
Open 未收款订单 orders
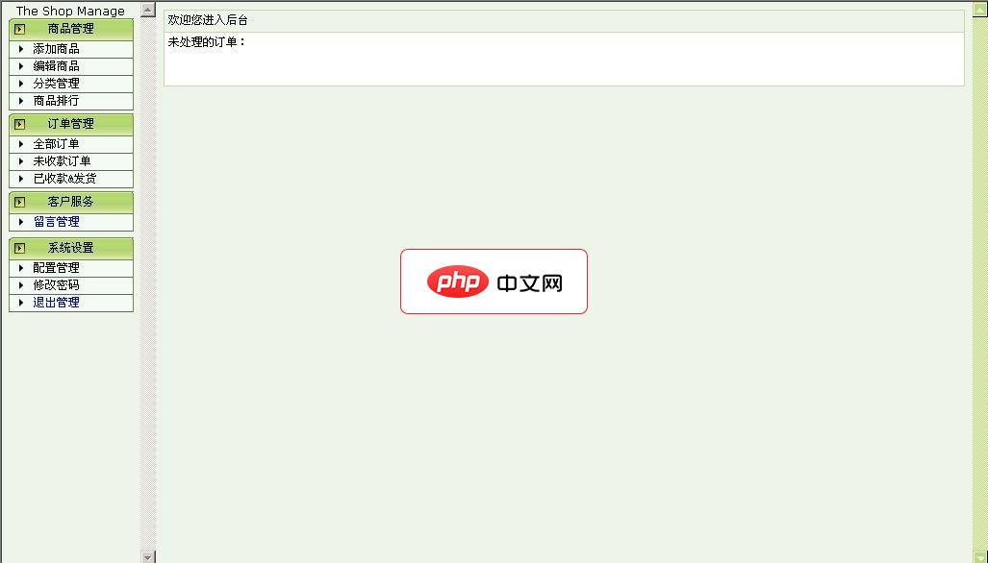[x=62, y=161]
